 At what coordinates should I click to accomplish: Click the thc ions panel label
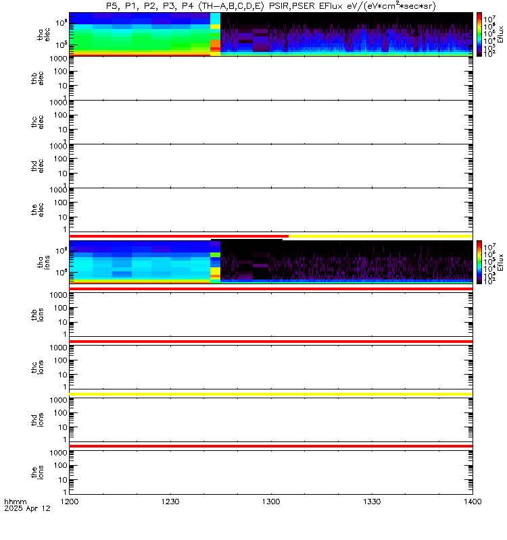[37, 367]
